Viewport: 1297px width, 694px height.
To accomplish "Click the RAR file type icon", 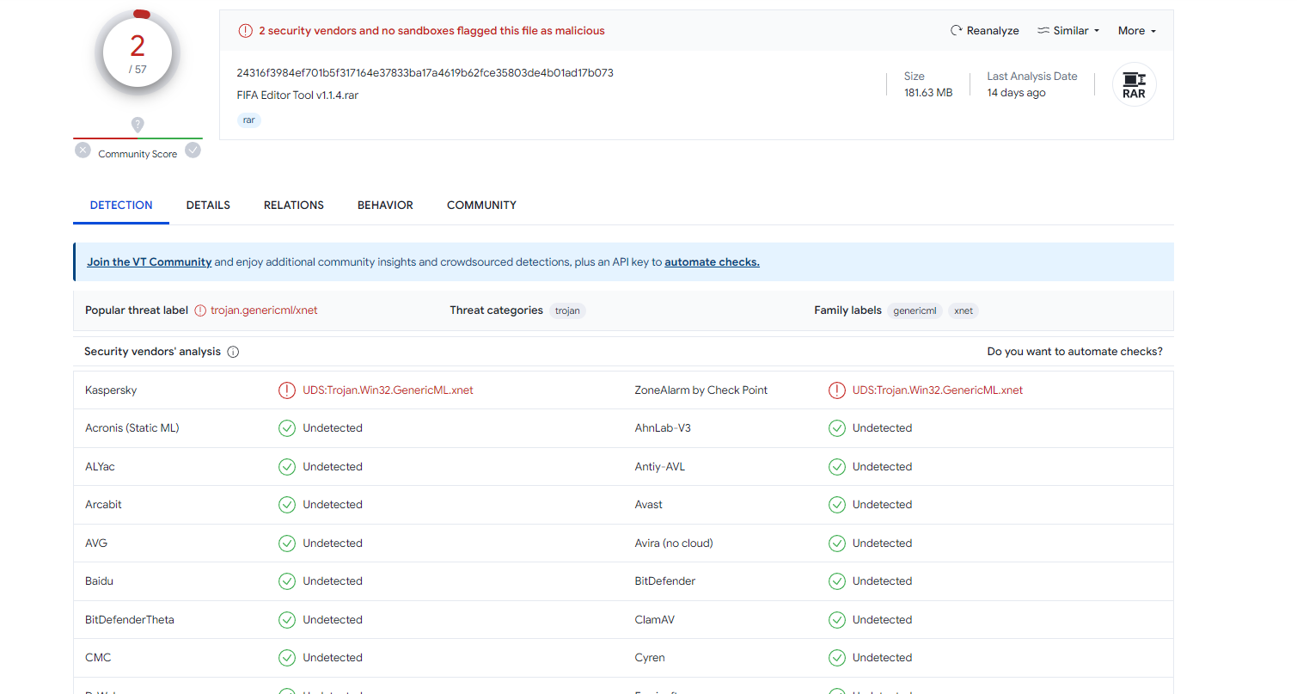I will click(x=1134, y=85).
